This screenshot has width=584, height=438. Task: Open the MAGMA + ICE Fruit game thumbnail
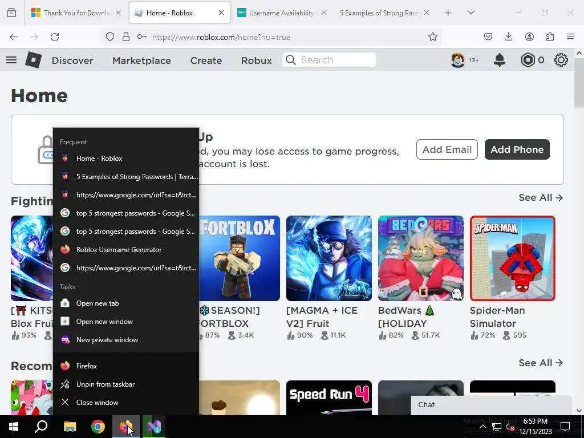pos(329,258)
